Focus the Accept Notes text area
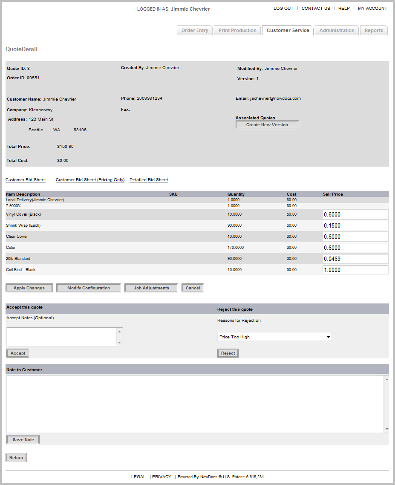The image size is (395, 485). click(61, 337)
